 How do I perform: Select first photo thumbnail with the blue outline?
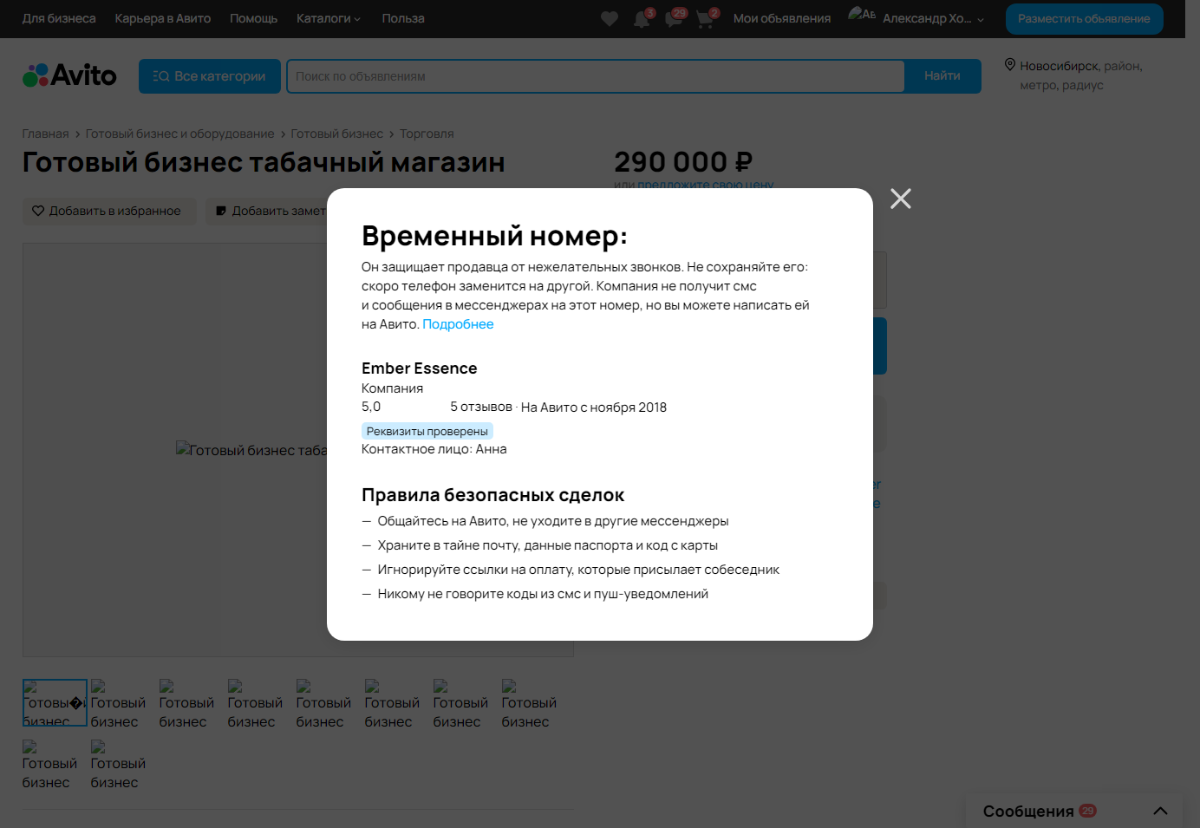55,702
